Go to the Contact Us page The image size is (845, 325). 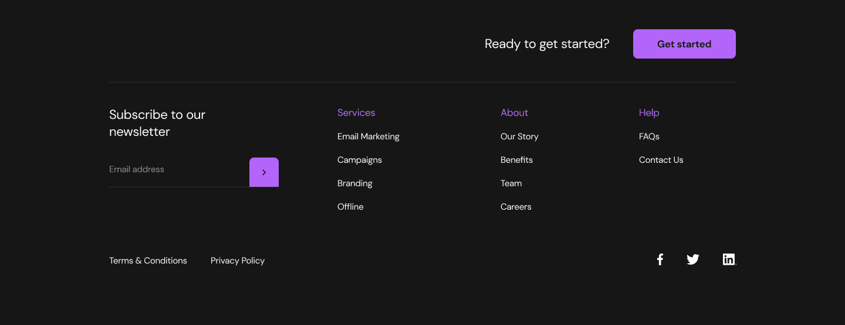[661, 160]
